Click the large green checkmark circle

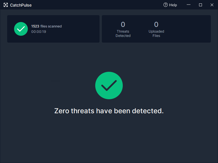(x=109, y=86)
